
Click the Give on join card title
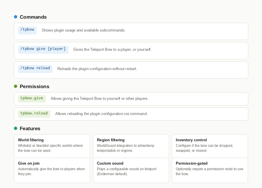pyautogui.click(x=29, y=163)
